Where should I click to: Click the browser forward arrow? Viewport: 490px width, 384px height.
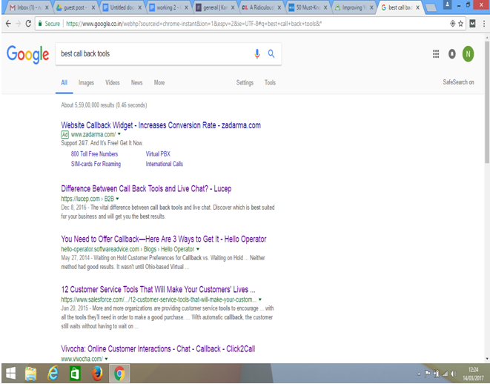point(18,24)
